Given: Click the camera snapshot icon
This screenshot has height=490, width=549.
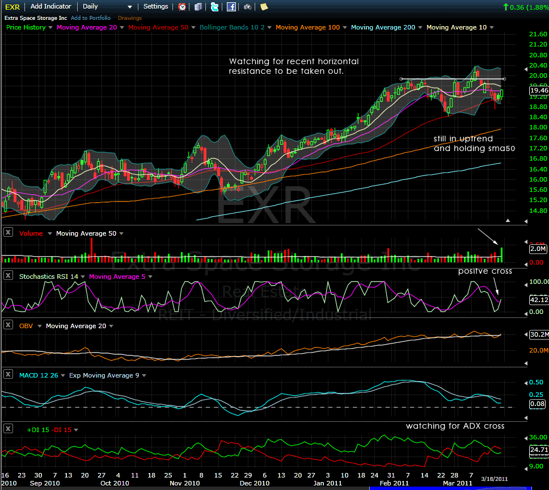Looking at the screenshot, I should [247, 7].
